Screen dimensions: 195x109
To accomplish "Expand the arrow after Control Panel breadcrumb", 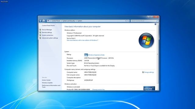I will (61, 21).
